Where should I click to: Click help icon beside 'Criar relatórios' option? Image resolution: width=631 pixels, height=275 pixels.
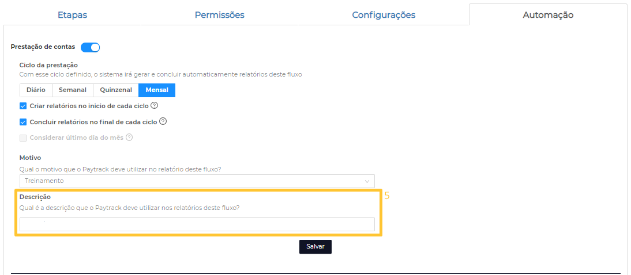coord(155,106)
